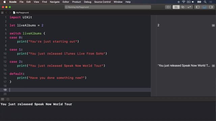Screen dimensions: 216x121
Task: Open the Navigate menu
Action: click(55, 2)
